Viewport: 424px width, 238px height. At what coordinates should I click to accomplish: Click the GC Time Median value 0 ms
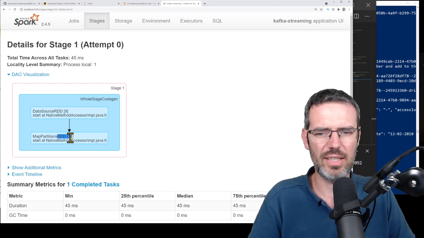tap(182, 215)
